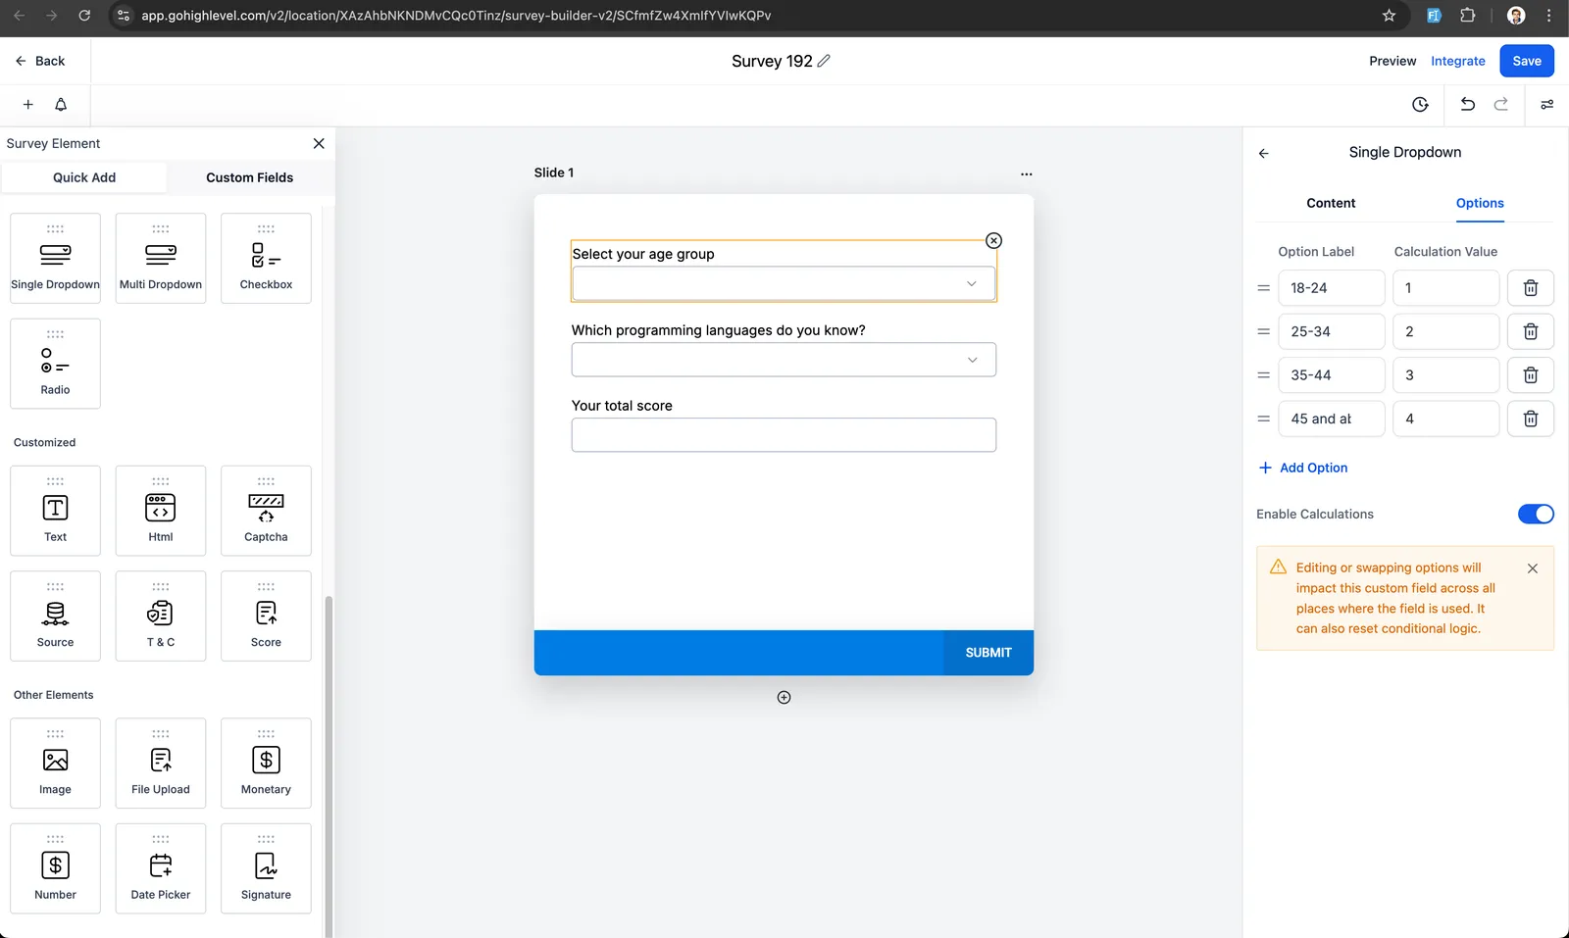This screenshot has height=938, width=1569.
Task: Edit the calculation value 4 field
Action: pyautogui.click(x=1445, y=419)
